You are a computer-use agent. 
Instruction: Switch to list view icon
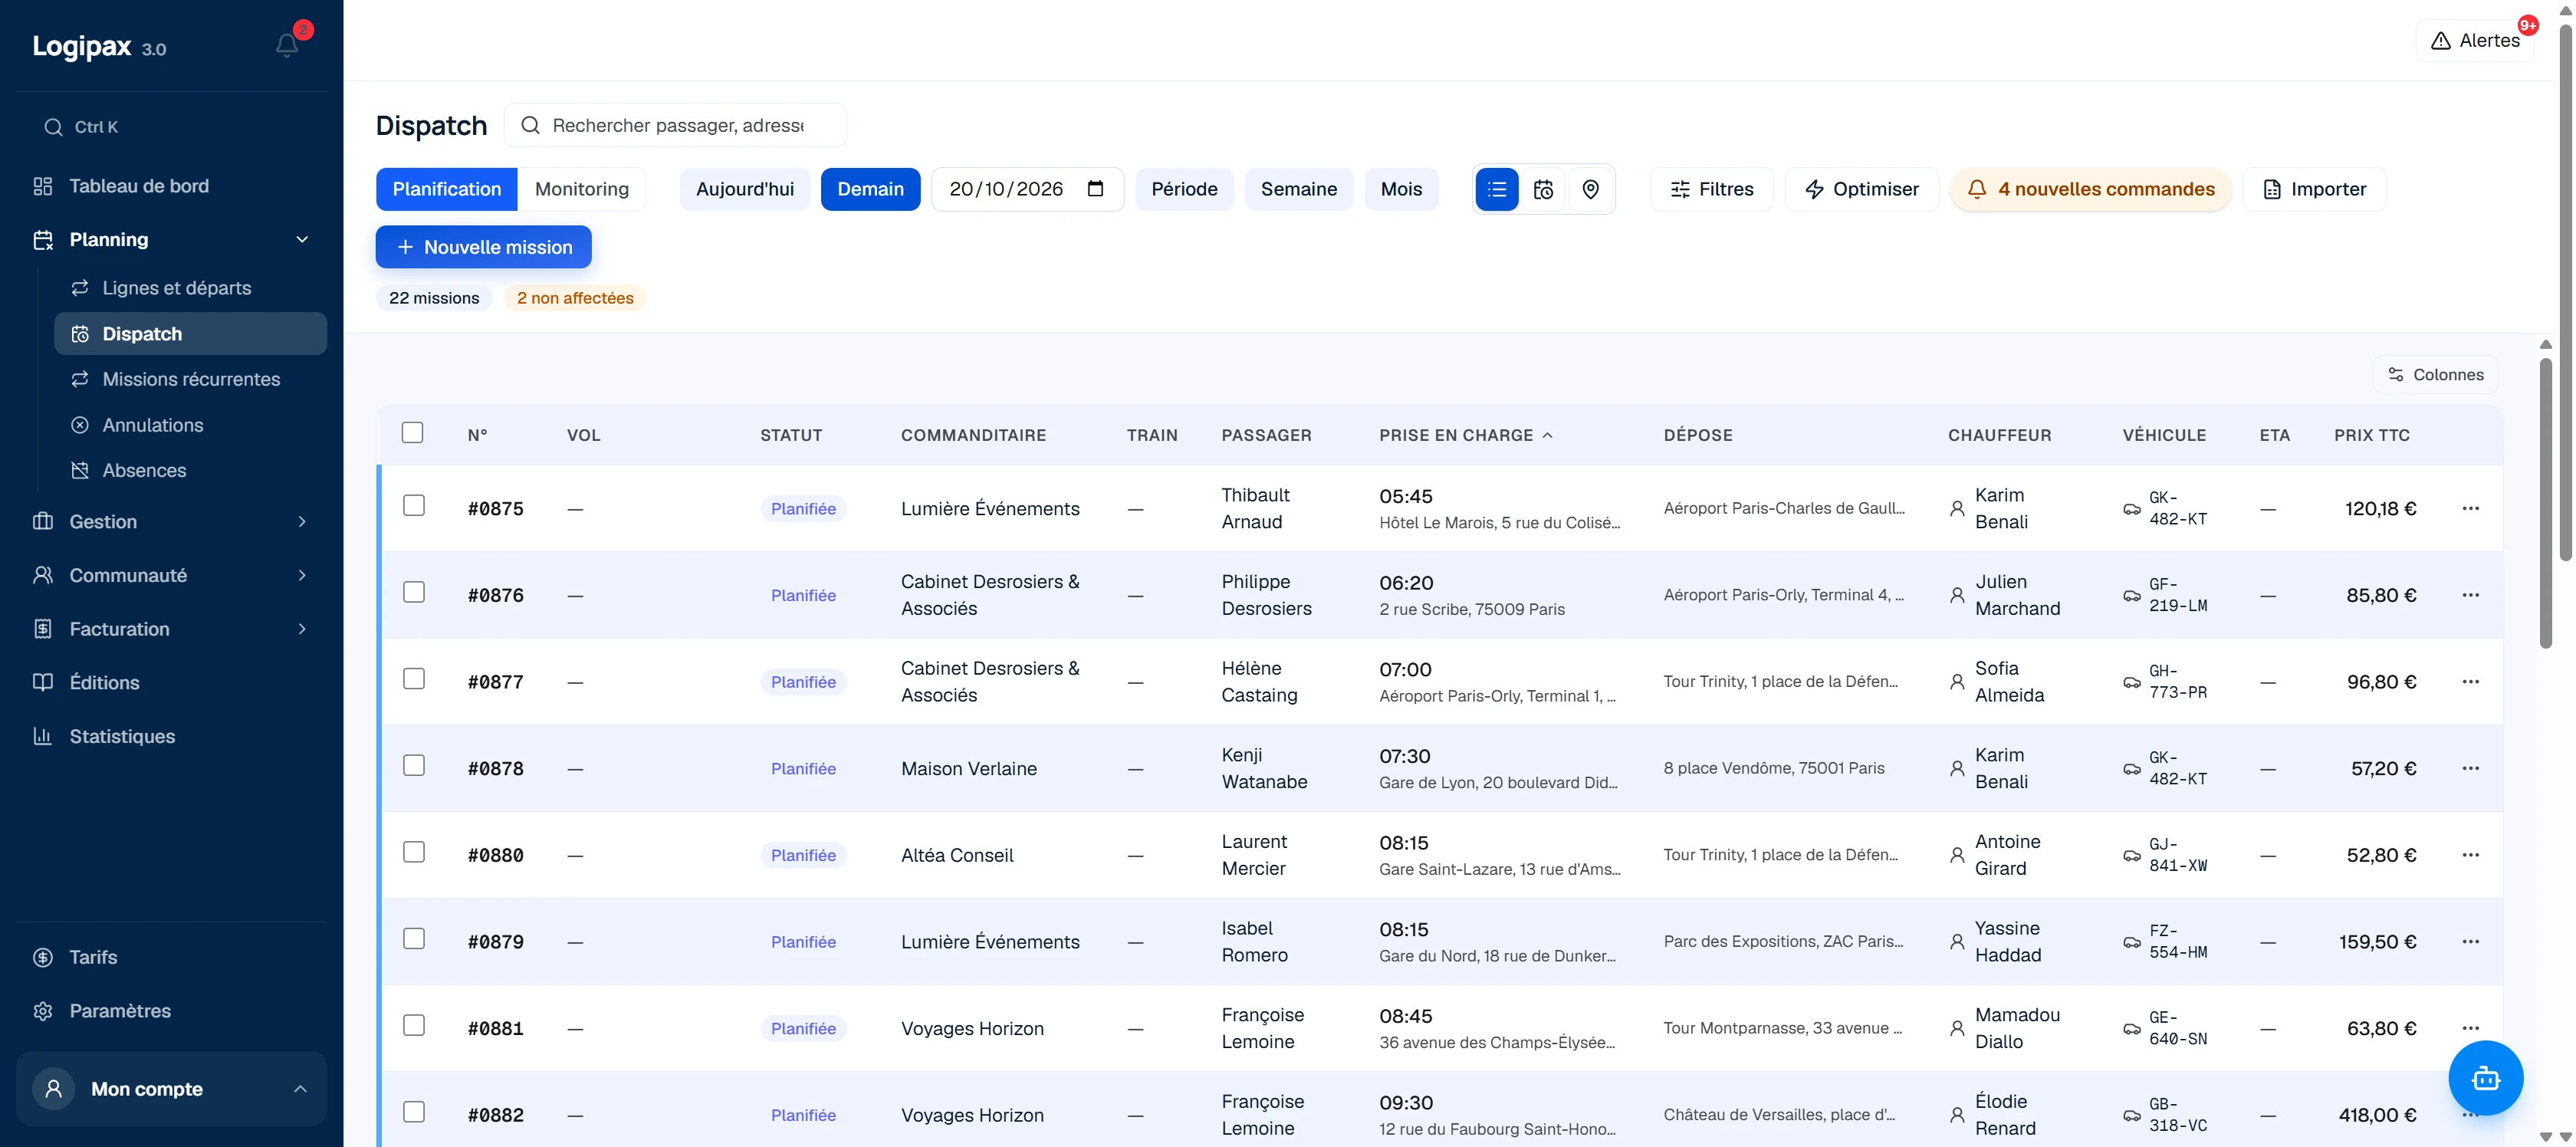[1496, 189]
